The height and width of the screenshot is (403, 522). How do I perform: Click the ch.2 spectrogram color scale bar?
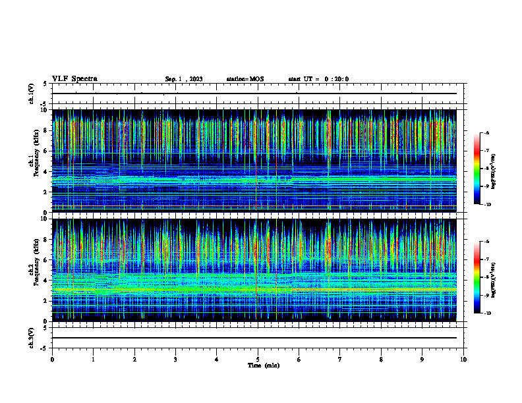tap(477, 277)
